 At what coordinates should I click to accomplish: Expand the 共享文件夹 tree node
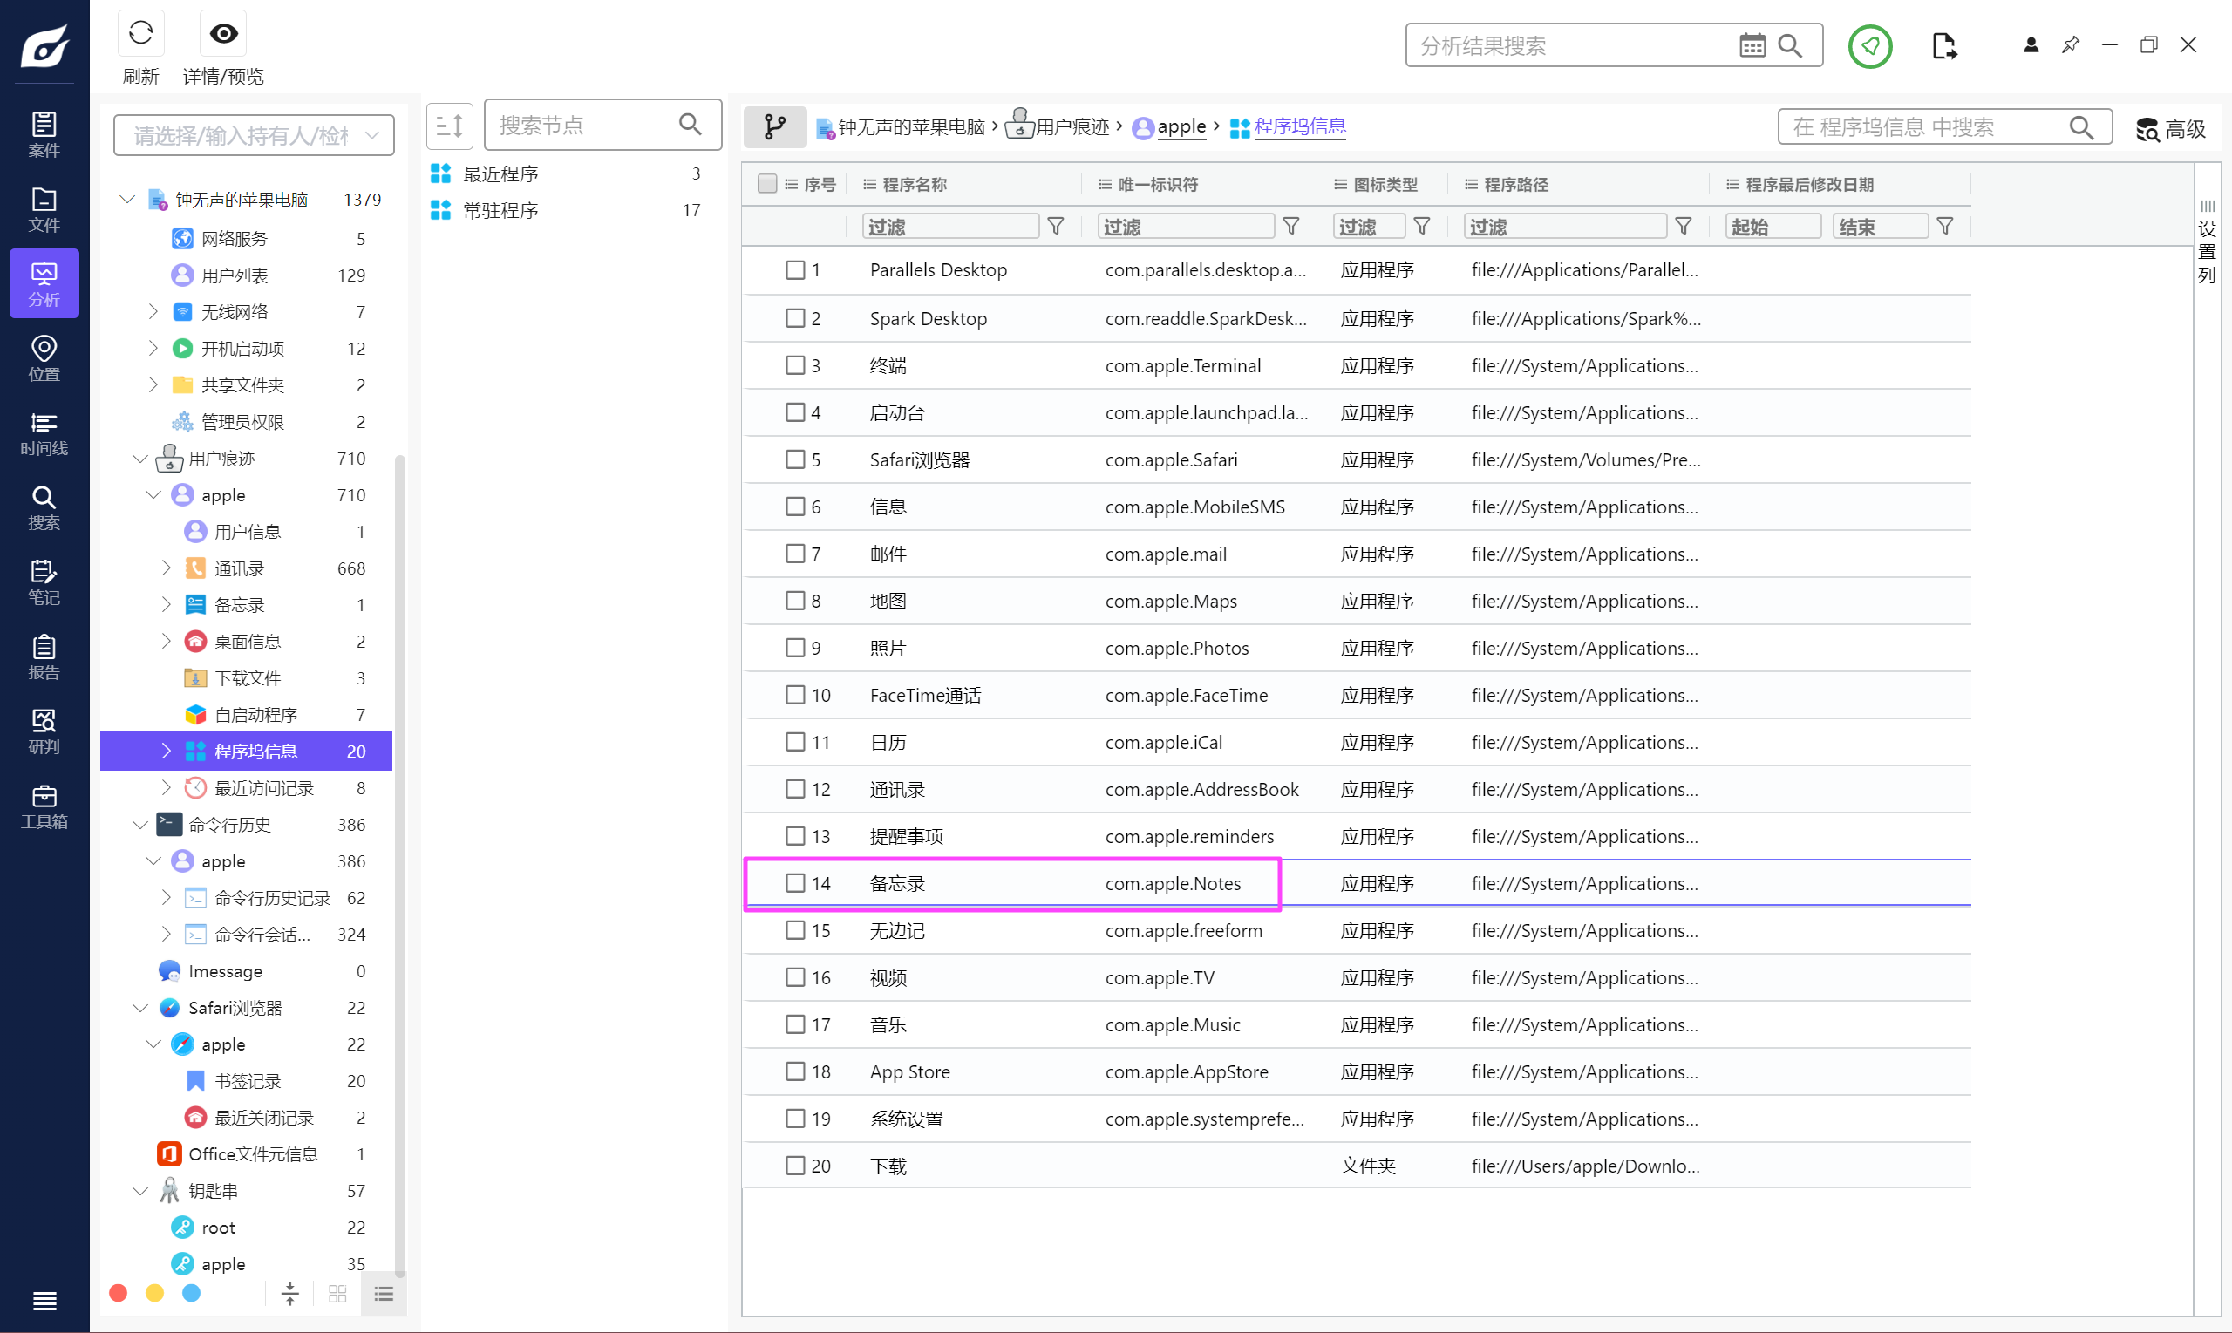153,385
